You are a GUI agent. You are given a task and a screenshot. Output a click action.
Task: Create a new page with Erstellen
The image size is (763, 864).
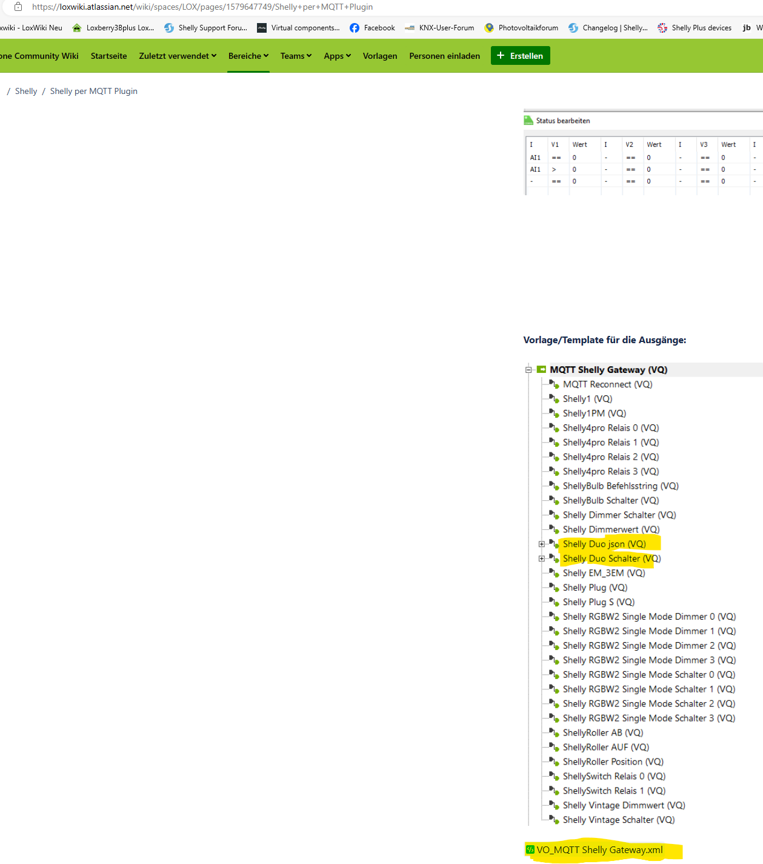521,55
